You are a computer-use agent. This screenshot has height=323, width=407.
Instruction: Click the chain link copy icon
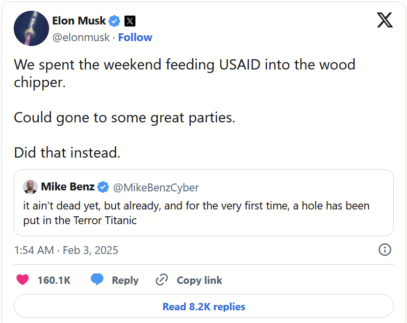[161, 280]
